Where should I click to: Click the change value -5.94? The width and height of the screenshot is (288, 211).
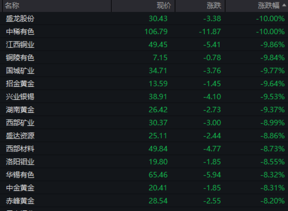point(212,175)
